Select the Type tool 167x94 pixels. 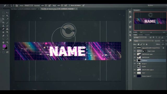[x=7, y=36]
